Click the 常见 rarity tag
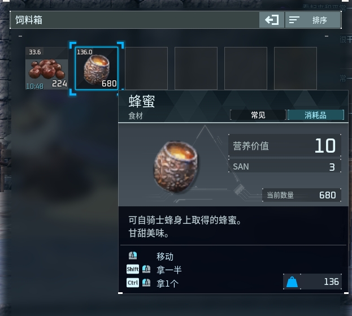Viewport: 352px width, 316px height. pyautogui.click(x=258, y=115)
